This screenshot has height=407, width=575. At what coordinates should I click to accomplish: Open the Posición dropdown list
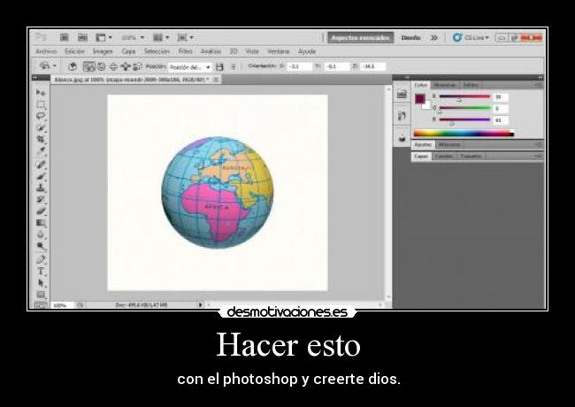[x=190, y=67]
